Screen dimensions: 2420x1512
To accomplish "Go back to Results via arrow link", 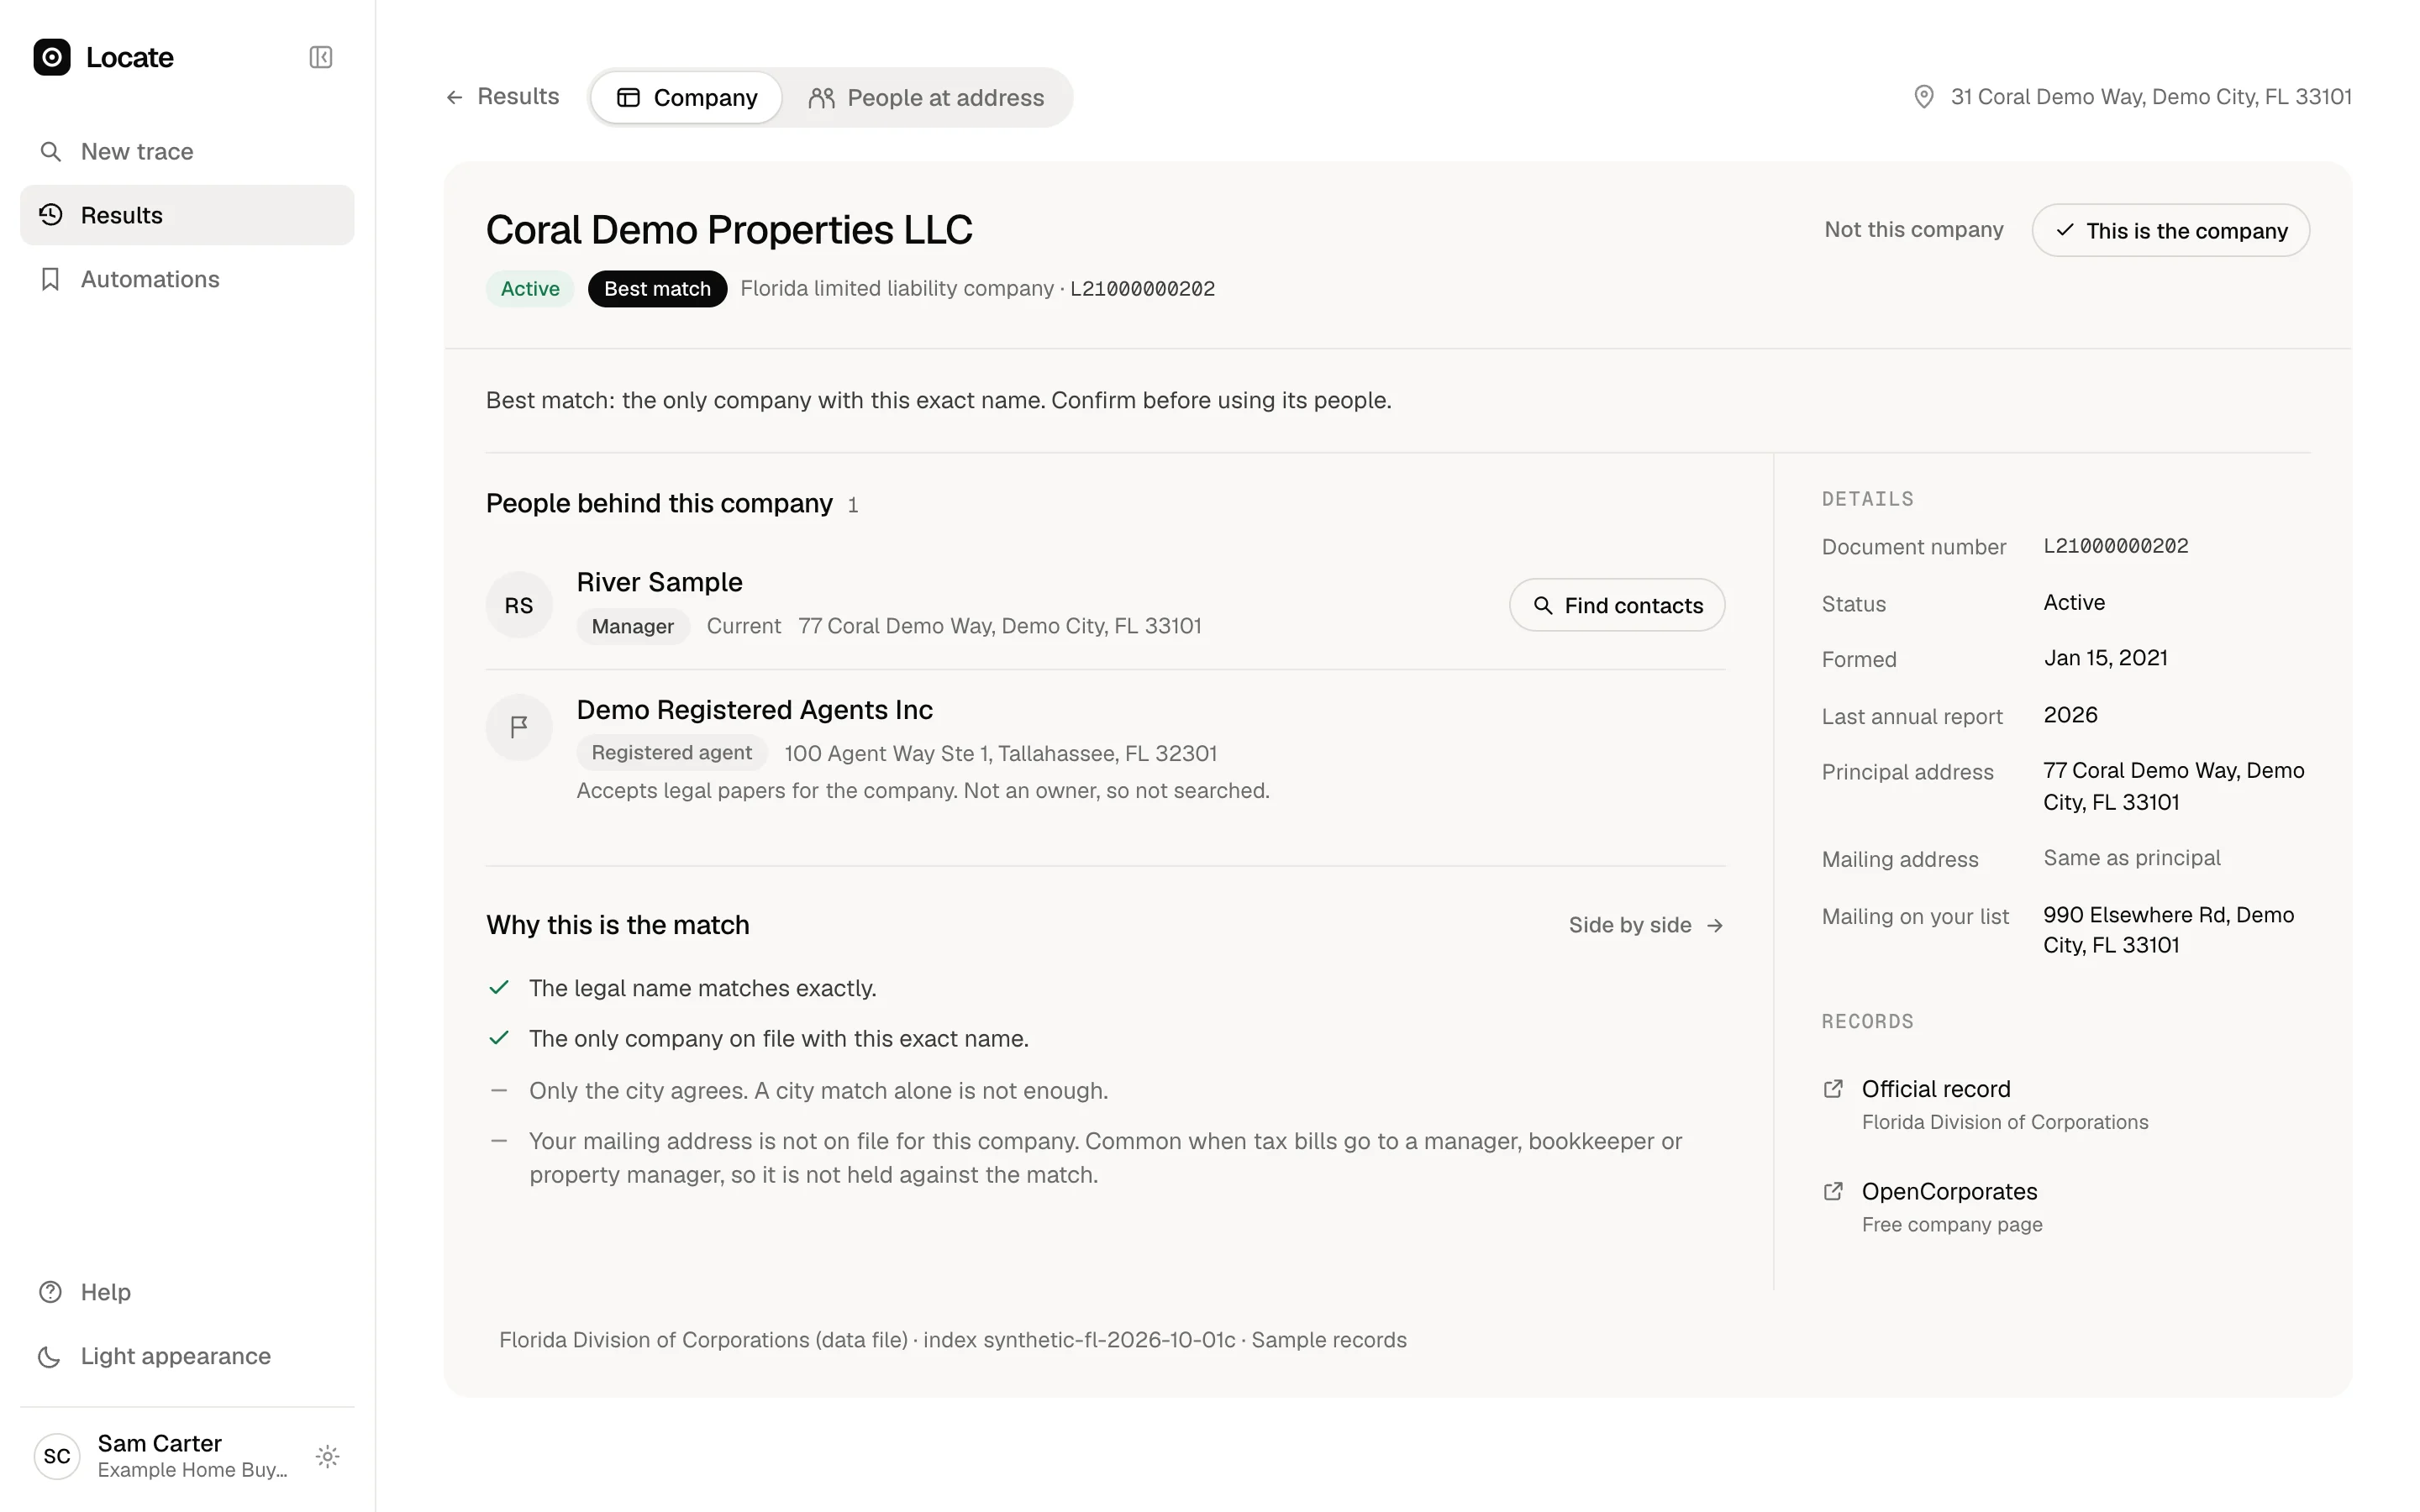I will [502, 97].
